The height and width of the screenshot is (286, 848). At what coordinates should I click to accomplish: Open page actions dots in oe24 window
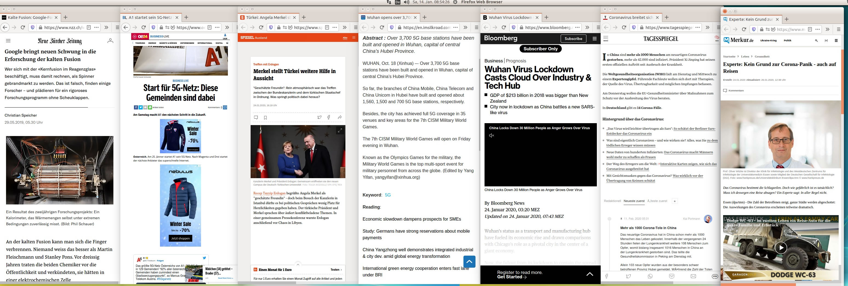[217, 27]
